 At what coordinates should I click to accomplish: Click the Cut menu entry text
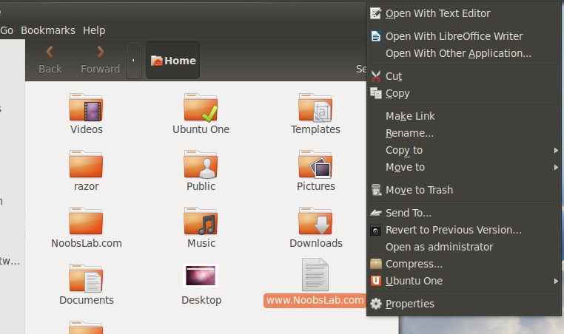[x=394, y=76]
